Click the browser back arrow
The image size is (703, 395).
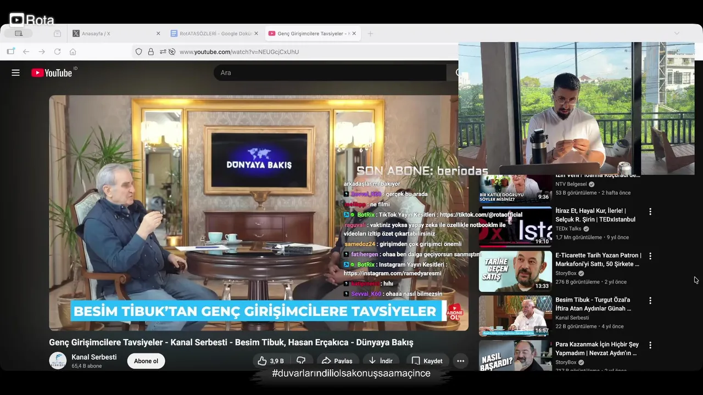pyautogui.click(x=26, y=52)
